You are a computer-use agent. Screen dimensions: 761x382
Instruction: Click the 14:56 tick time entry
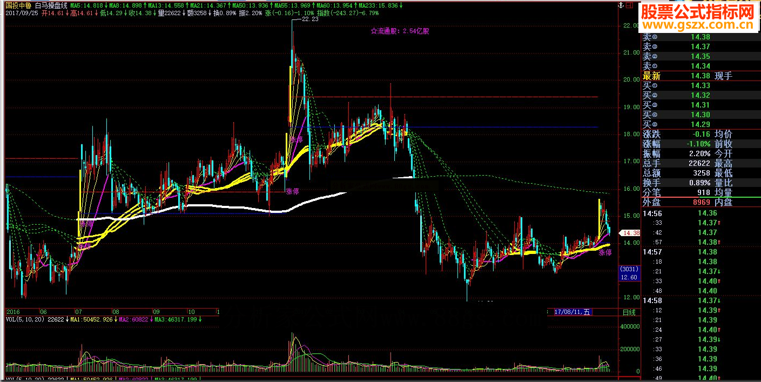tap(652, 213)
